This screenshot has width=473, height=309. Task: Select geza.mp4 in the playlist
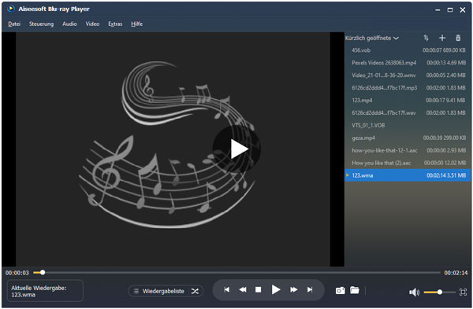[x=408, y=138]
